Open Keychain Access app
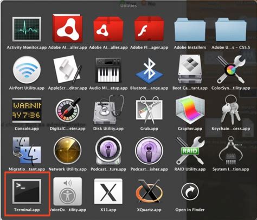Screen dimensions: 257x220 point(231,110)
